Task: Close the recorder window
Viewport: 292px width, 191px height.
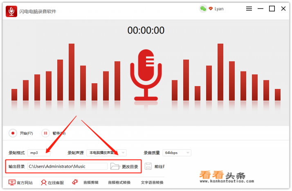Action: coord(283,9)
